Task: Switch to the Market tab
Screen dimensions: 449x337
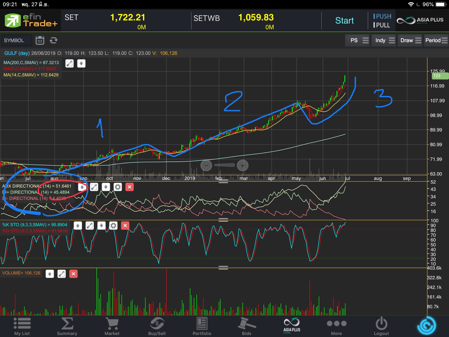Action: pyautogui.click(x=112, y=326)
